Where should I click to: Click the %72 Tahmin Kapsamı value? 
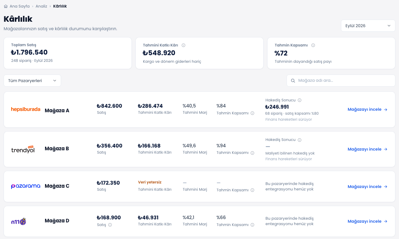click(x=281, y=53)
